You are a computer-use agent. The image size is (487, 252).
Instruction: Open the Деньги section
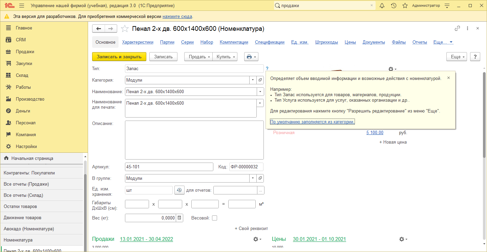coord(44,111)
